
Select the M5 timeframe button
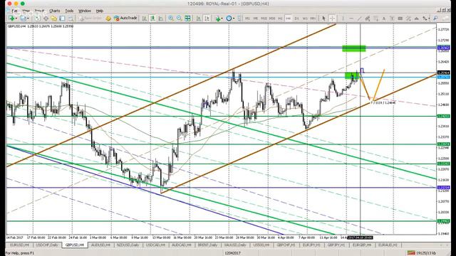point(256,18)
